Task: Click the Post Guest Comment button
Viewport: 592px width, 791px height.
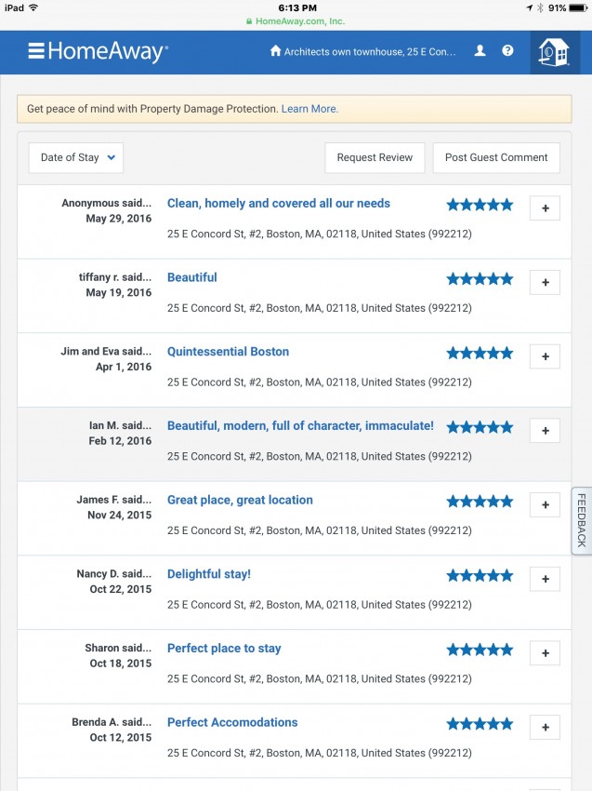Action: pos(496,157)
